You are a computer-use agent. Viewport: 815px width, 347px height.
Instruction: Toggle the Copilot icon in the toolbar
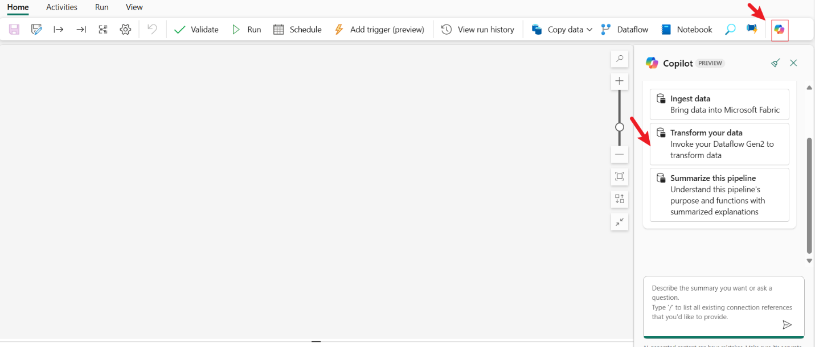[780, 30]
